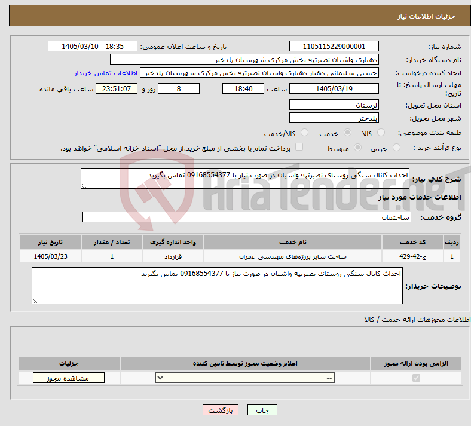
Task: Click the نام خدمت column header
Action: (293, 242)
